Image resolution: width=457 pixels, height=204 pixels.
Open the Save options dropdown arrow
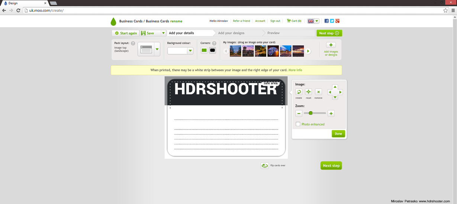coord(163,33)
